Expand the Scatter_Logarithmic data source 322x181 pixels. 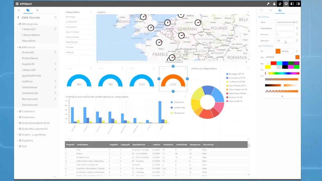click(x=18, y=134)
